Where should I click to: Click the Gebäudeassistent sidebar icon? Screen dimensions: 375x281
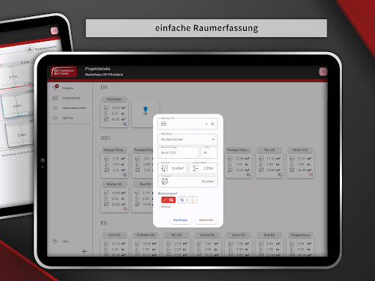tap(55, 108)
